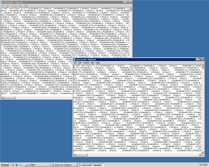Screen dimensions: 209x167
Task: Open File menu in anton.xml Notepad
Action: tap(3, 5)
